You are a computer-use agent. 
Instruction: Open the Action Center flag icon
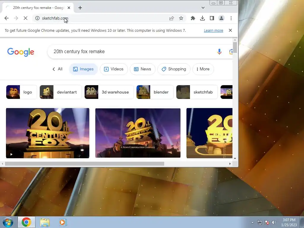click(x=267, y=222)
